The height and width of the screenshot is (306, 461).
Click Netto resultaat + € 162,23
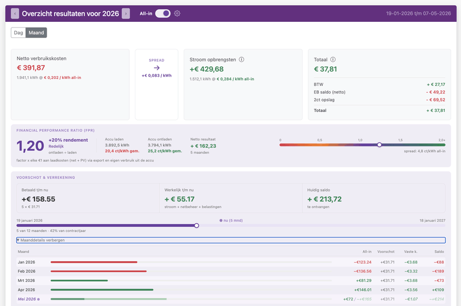(x=203, y=146)
